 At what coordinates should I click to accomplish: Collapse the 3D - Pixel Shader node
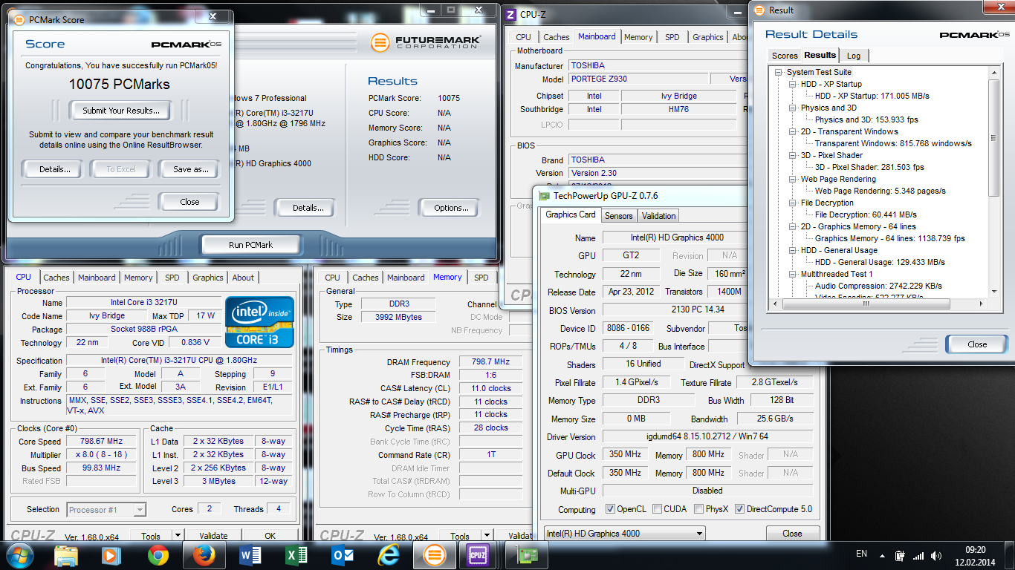(793, 155)
